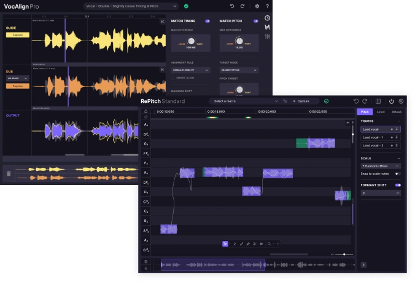
Task: Enable Snap to scale notes
Action: point(398,174)
